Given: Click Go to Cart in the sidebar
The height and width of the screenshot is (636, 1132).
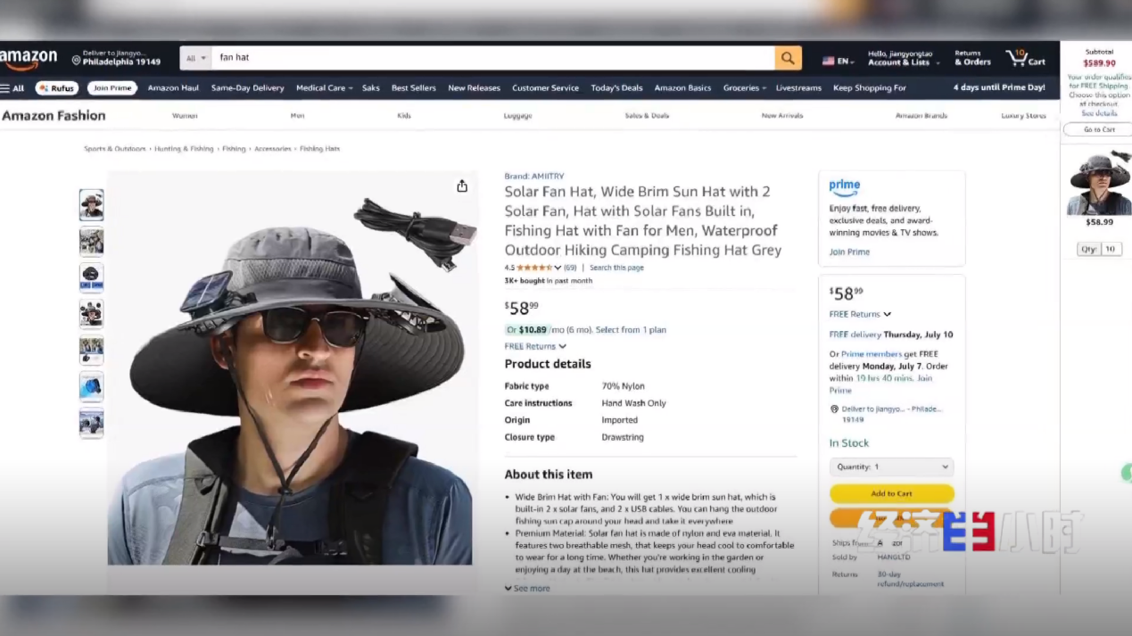Looking at the screenshot, I should (x=1099, y=129).
